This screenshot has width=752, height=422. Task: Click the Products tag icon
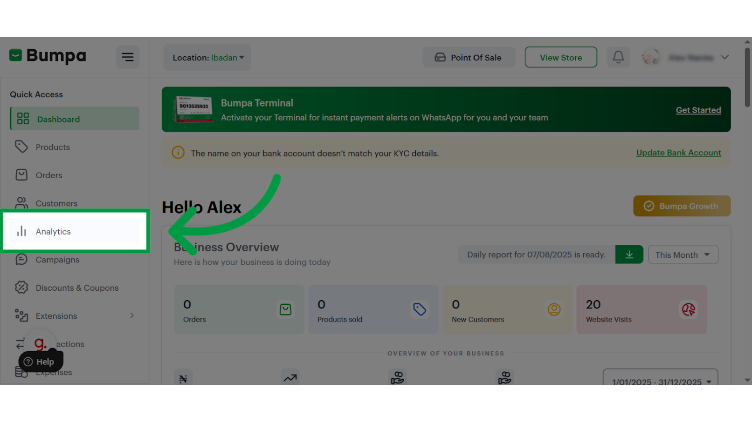point(21,147)
